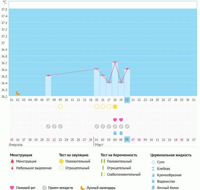This screenshot has width=200, height=190.
Task: Click the 'Тест на овуляцию' legend heading
Action: point(74,155)
